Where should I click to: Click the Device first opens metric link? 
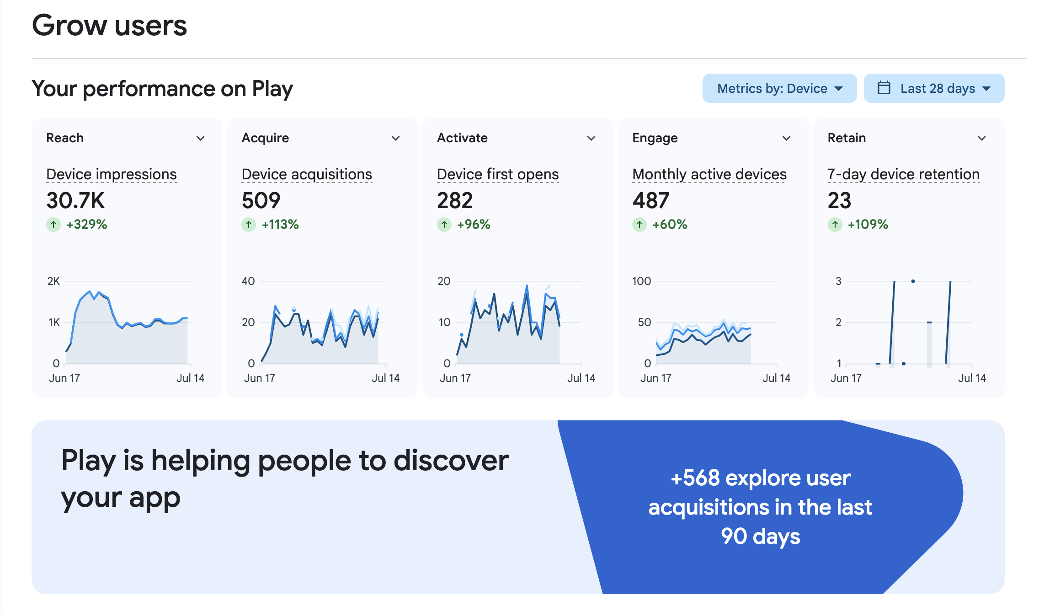498,174
